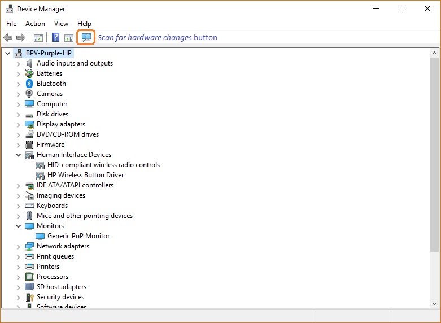
Task: Select the Batteries label
Action: pos(49,73)
